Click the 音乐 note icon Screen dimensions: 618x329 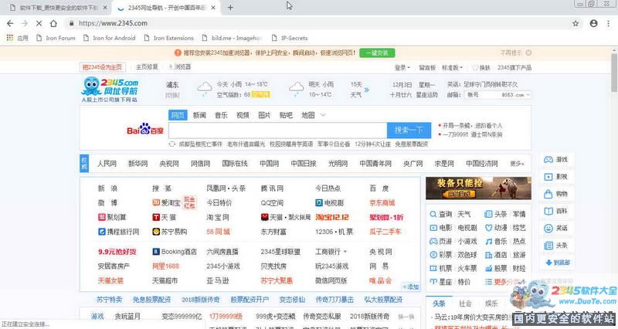[489, 241]
